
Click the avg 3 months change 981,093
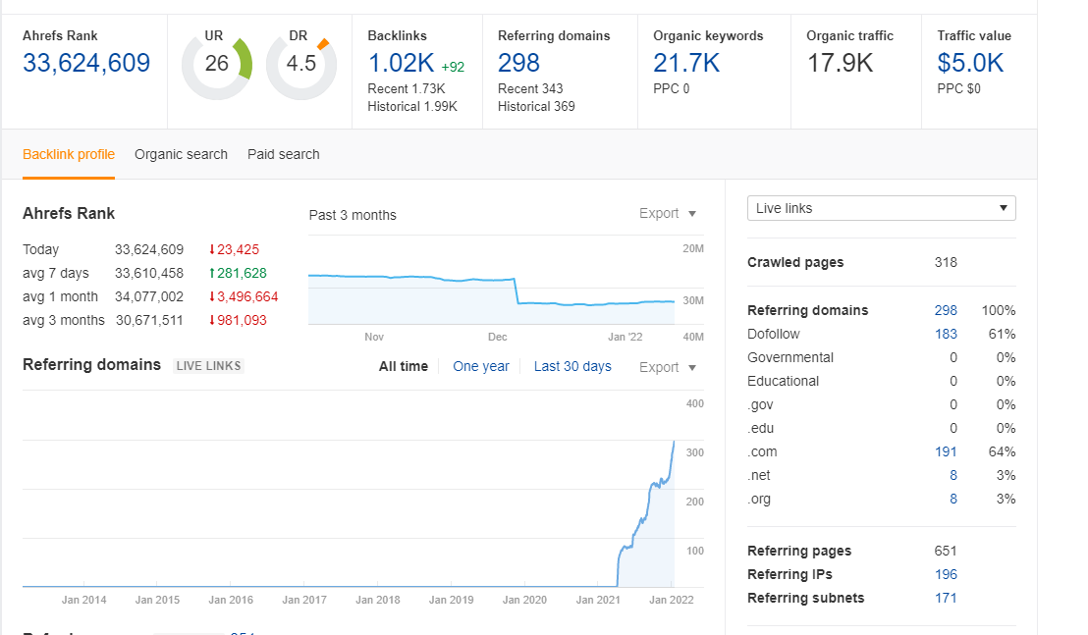click(x=238, y=320)
